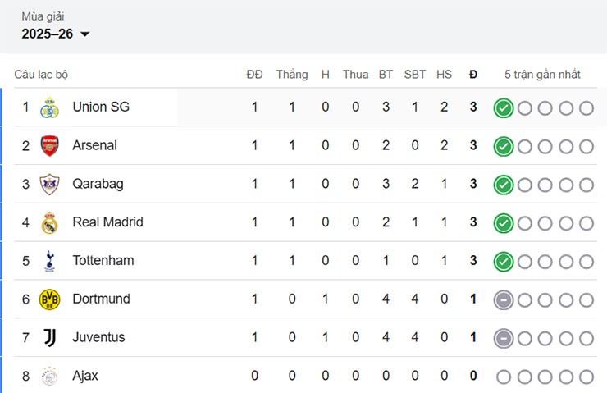Click Real Madrid's last empty match circle

[586, 223]
